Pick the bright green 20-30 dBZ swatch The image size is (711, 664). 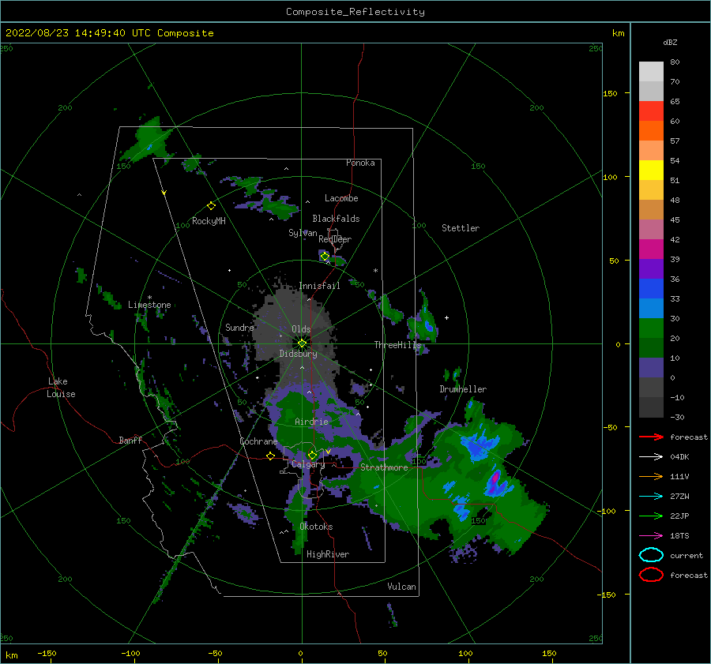[x=651, y=328]
